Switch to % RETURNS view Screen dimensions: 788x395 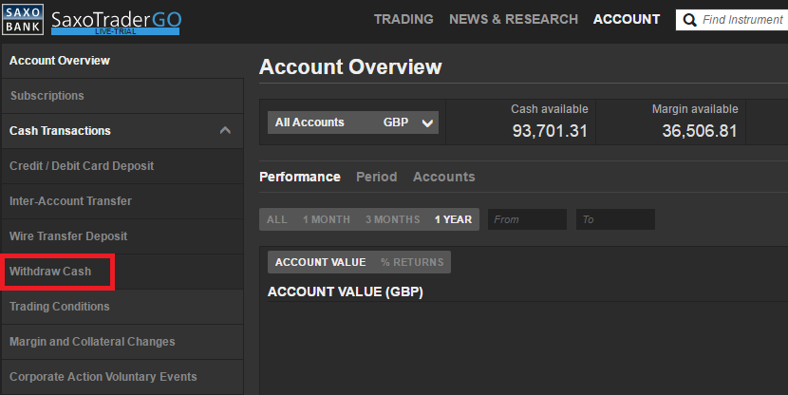coord(412,262)
